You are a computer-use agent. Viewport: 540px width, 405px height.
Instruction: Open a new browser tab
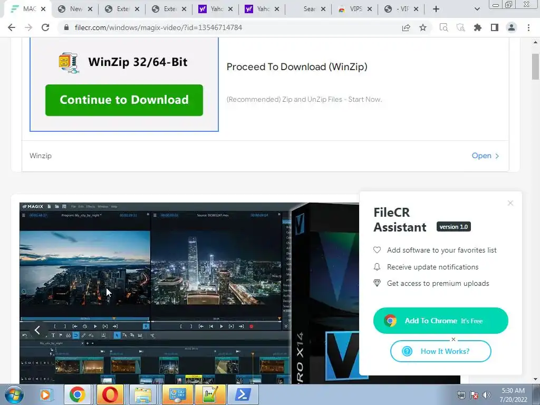click(436, 9)
